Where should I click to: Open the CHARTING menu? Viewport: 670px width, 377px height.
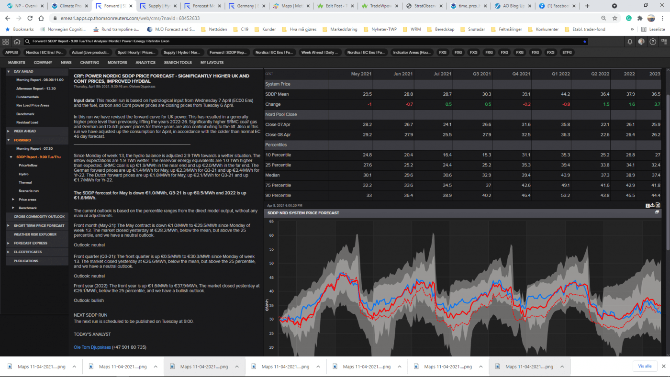click(x=89, y=62)
